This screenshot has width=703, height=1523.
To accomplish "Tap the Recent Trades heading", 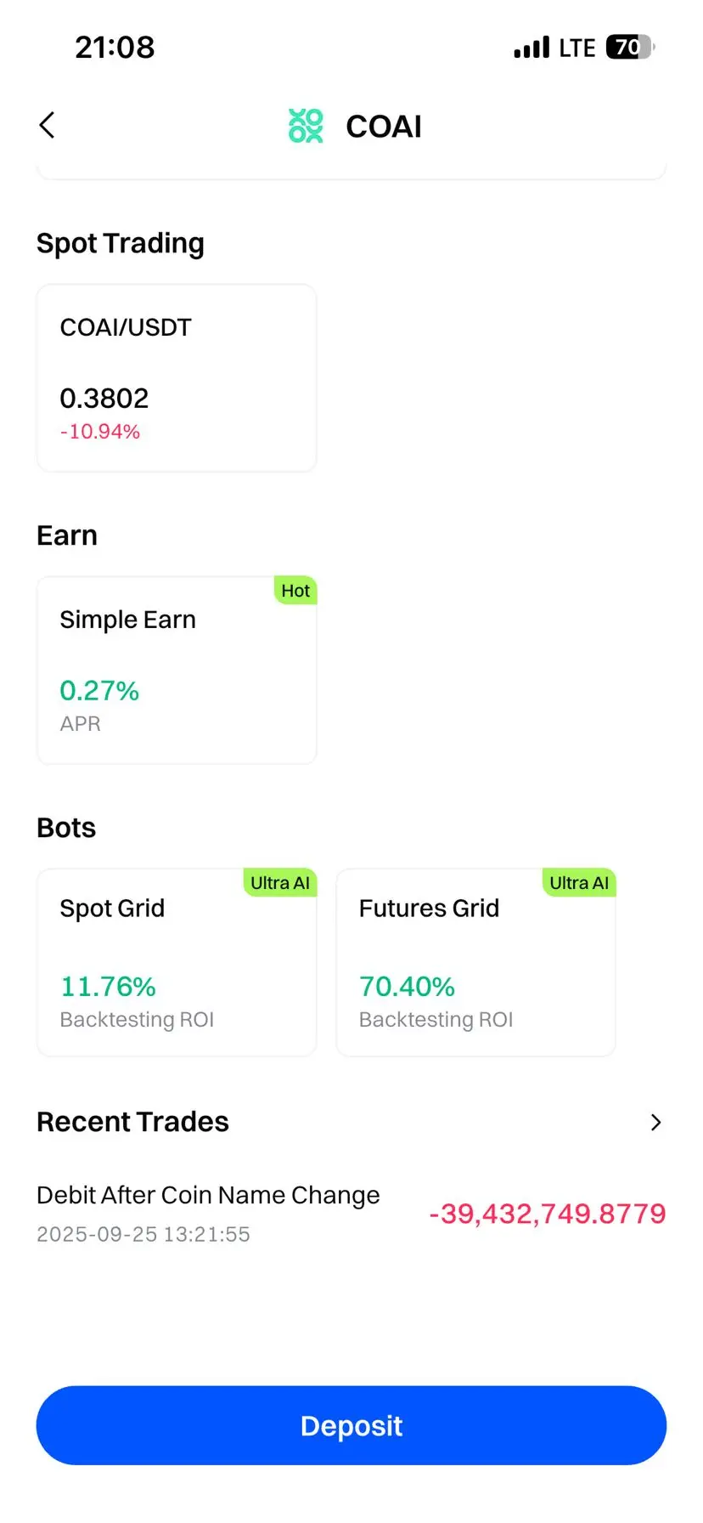I will [x=132, y=1122].
